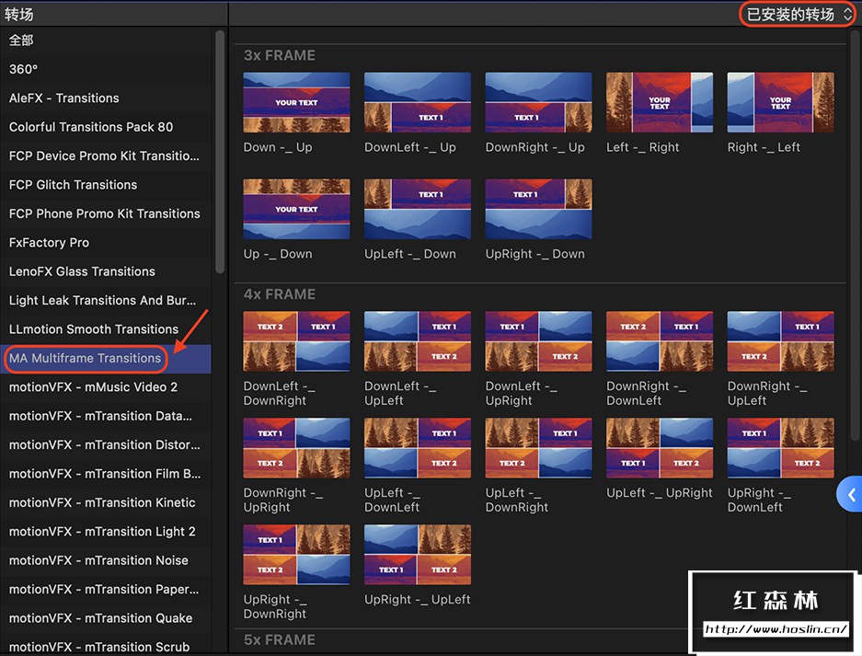
Task: Open the 360° transitions category
Action: [24, 69]
